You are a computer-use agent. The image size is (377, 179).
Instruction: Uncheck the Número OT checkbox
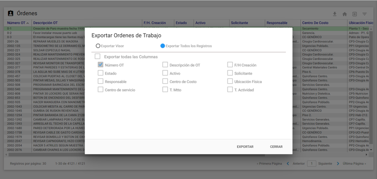[x=101, y=65]
